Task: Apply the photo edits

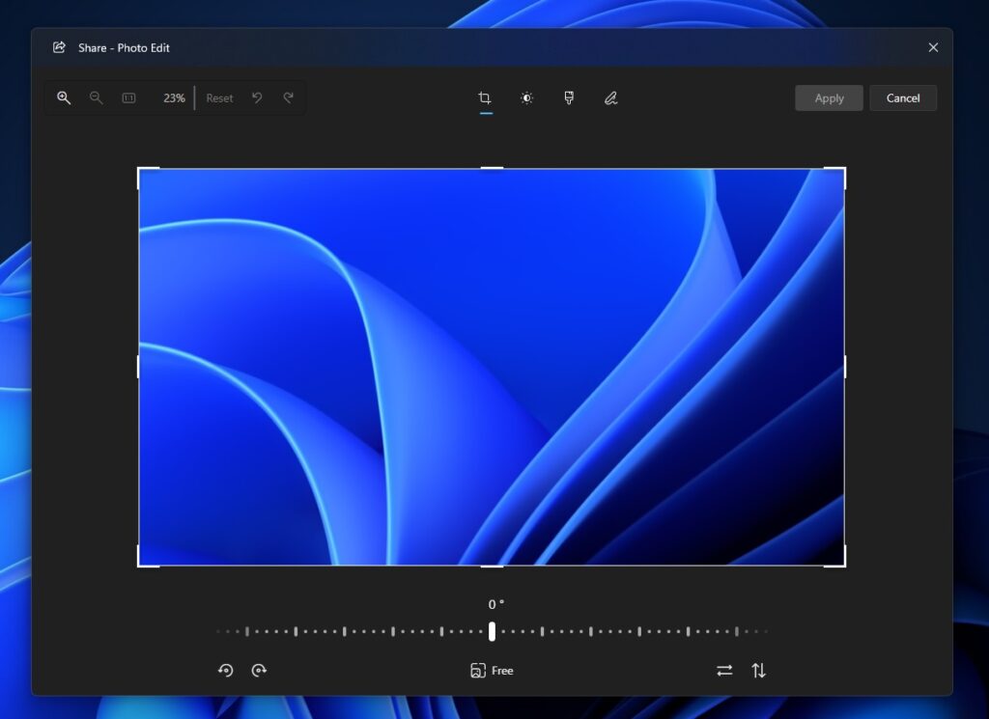Action: point(828,97)
